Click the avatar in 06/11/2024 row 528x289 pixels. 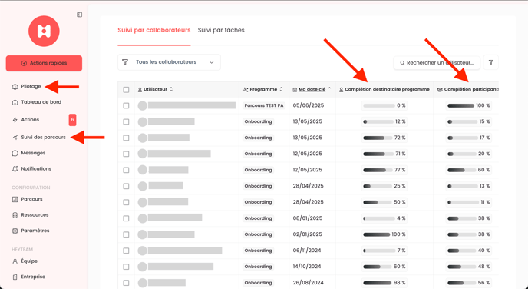(143, 251)
